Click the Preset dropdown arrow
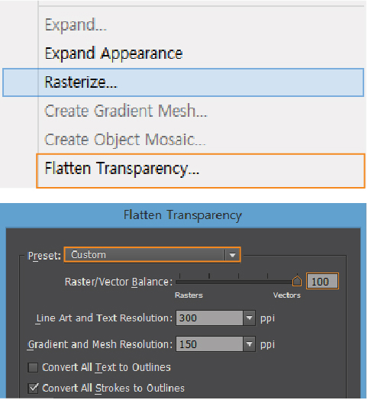This screenshot has height=400, width=368. point(232,255)
